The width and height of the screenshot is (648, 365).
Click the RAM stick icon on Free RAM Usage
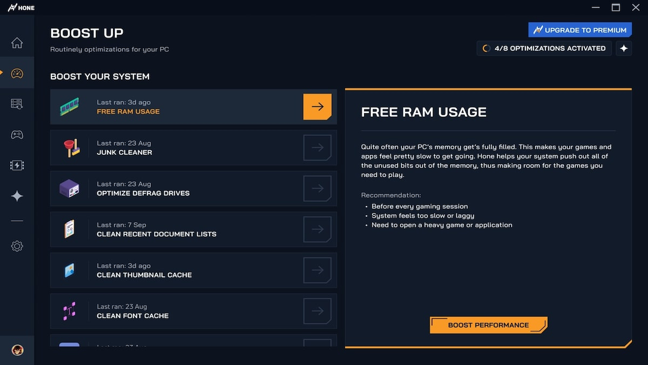(x=70, y=107)
